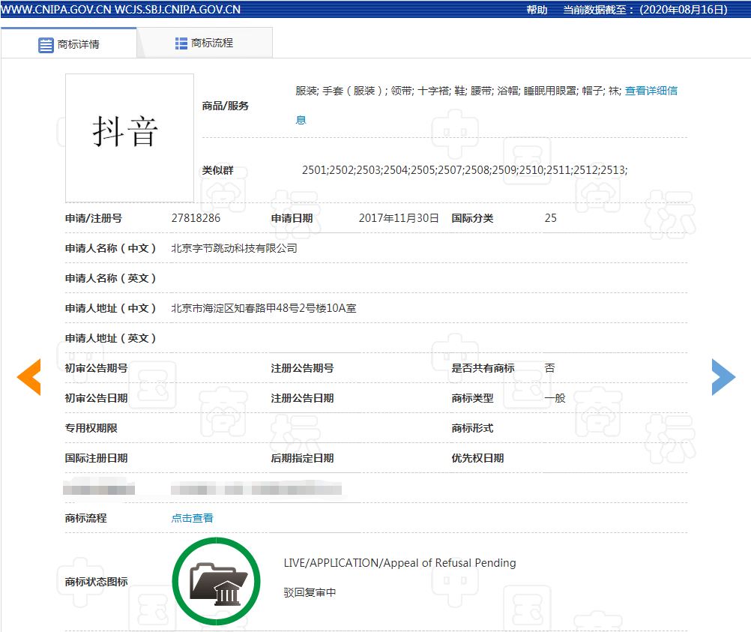Viewport: 751px width, 632px height.
Task: Click the 后期指定日期 label
Action: (302, 458)
